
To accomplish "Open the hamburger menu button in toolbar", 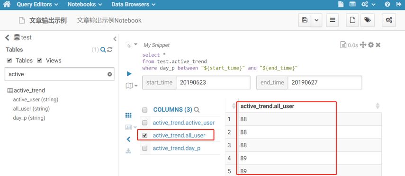I will pos(333,20).
